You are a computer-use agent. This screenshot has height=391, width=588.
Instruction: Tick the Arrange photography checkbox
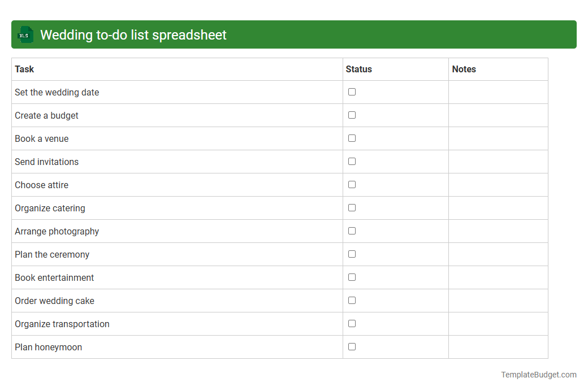(x=352, y=231)
